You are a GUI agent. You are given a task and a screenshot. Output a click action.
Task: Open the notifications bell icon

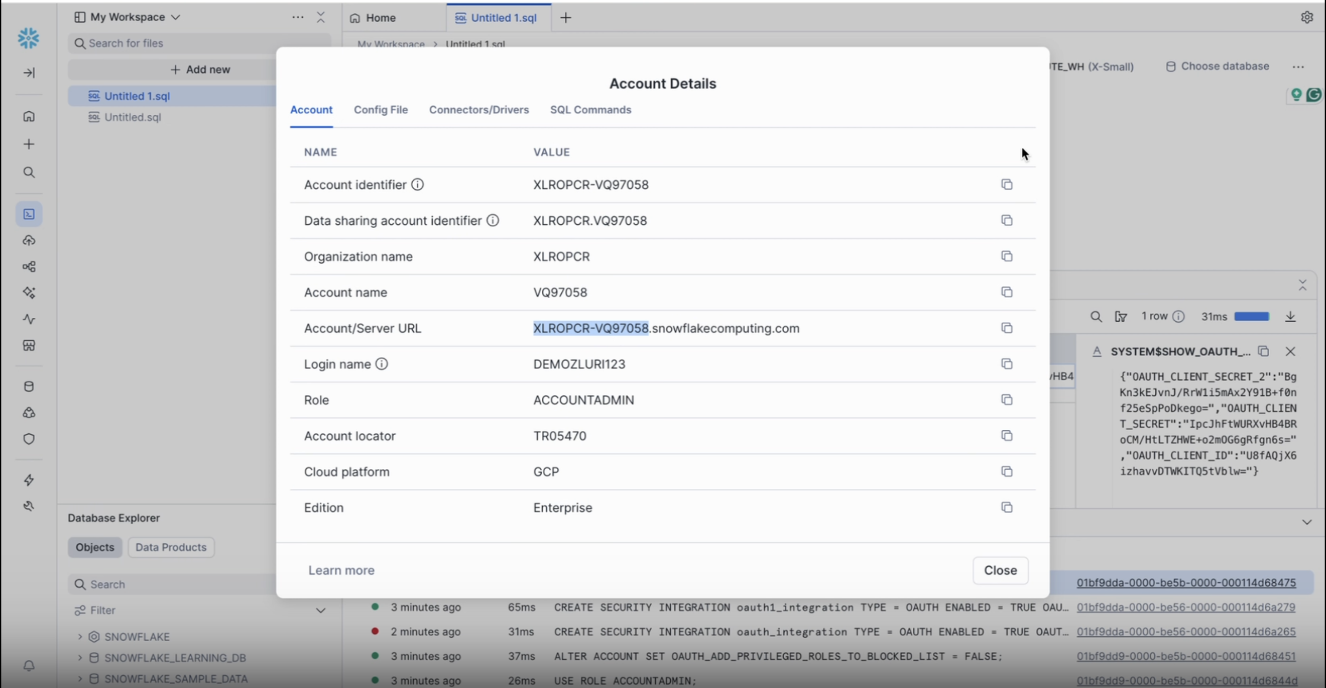tap(29, 665)
